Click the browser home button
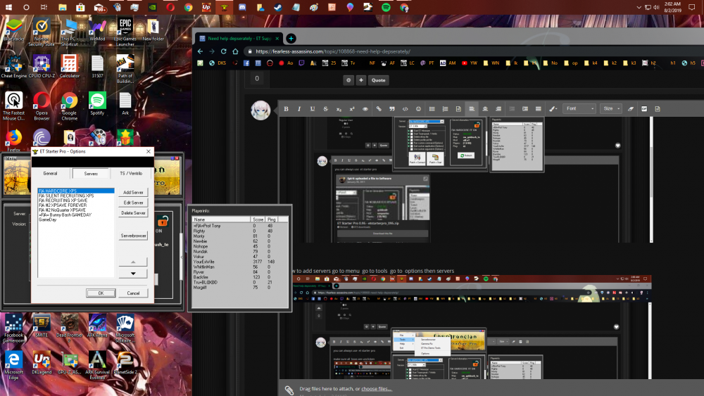The width and height of the screenshot is (704, 396). (235, 51)
